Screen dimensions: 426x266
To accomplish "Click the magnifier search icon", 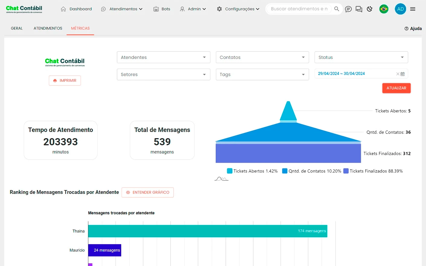I will pos(337,9).
